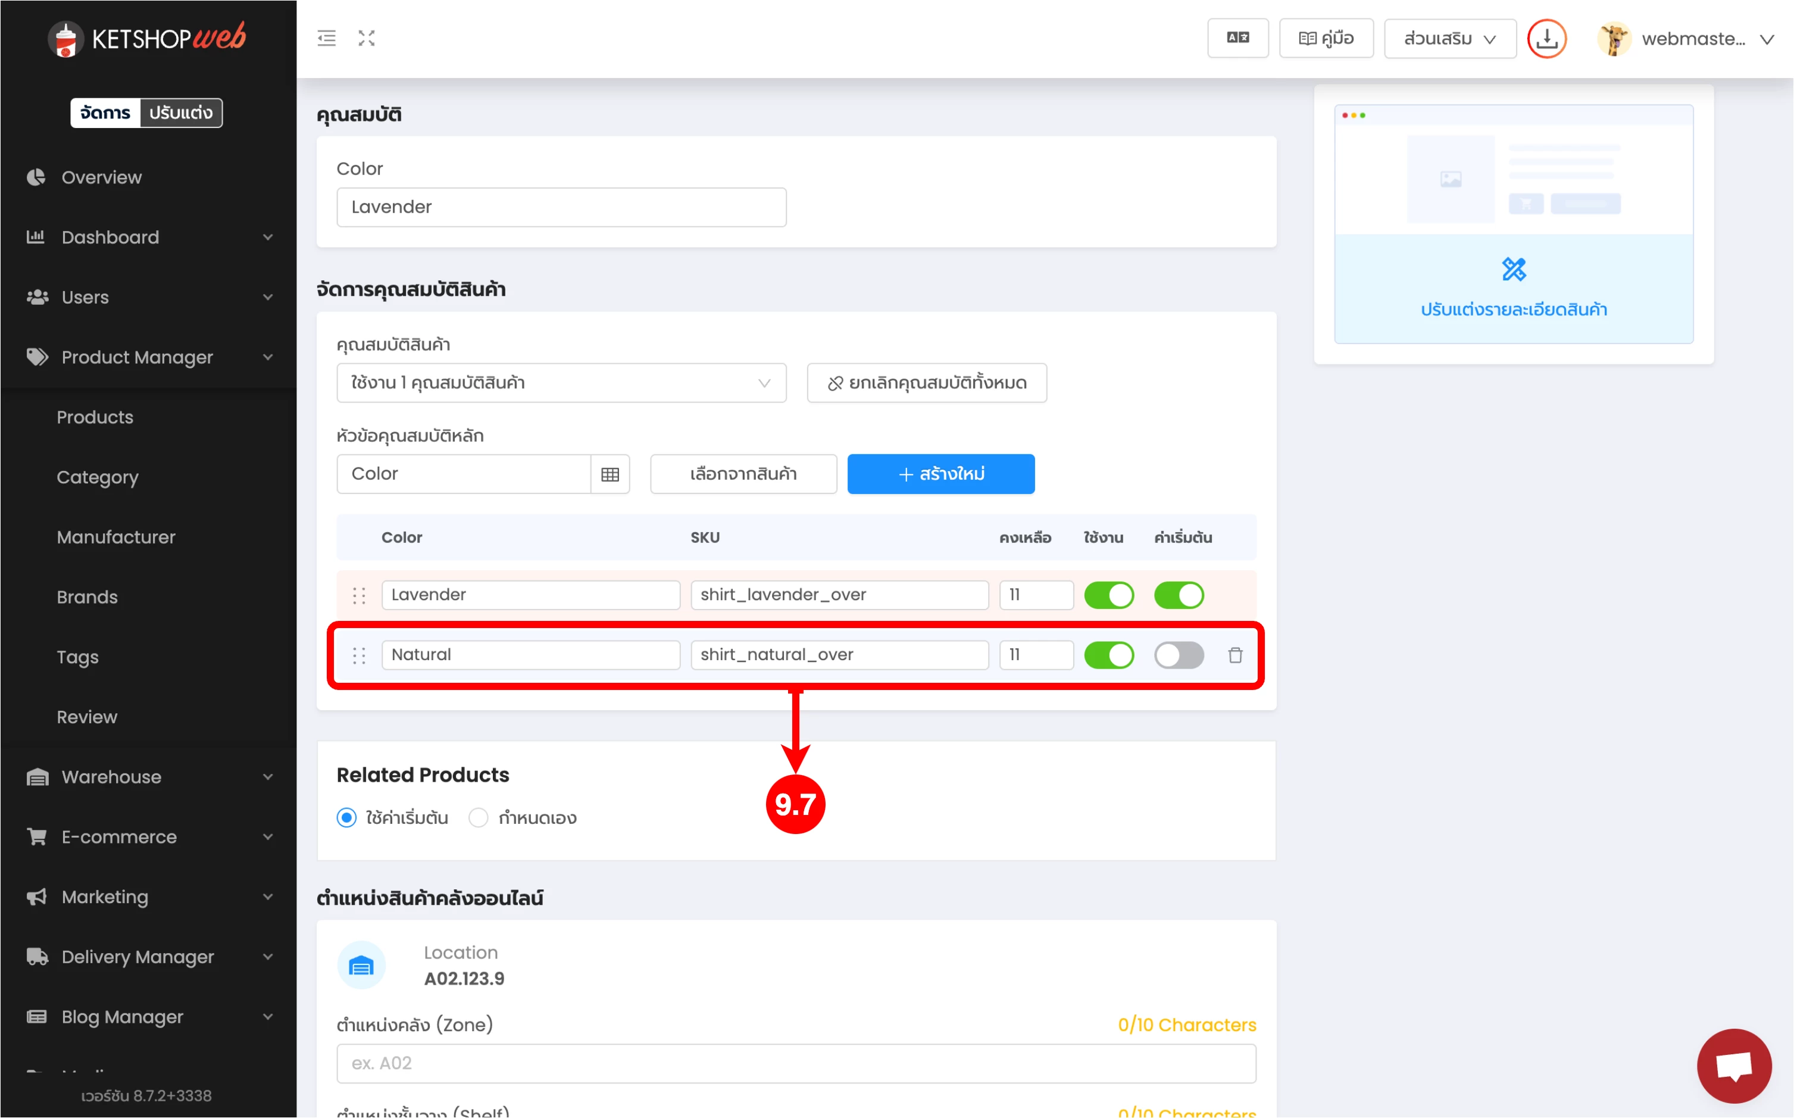The width and height of the screenshot is (1794, 1118).
Task: Click the red download circle icon
Action: 1546,39
